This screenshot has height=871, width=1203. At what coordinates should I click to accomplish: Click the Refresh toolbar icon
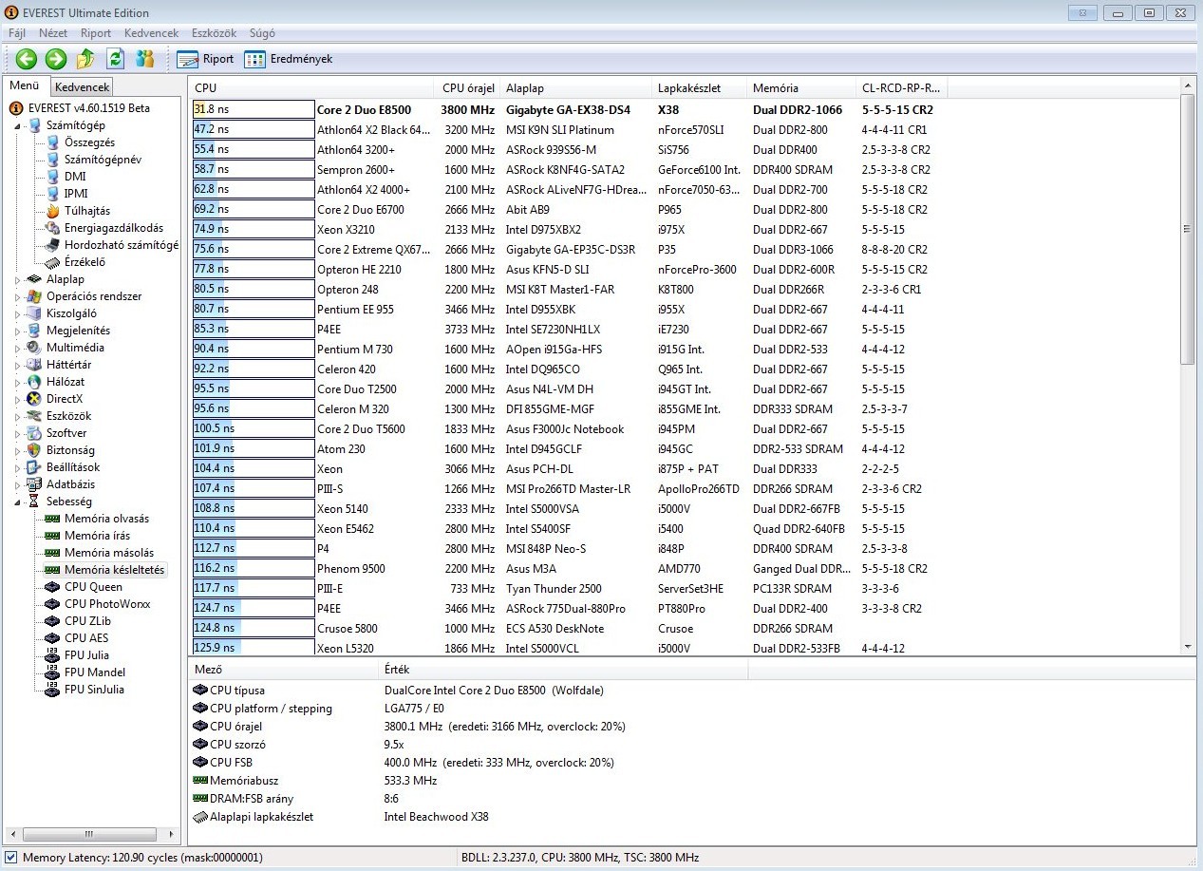tap(116, 59)
